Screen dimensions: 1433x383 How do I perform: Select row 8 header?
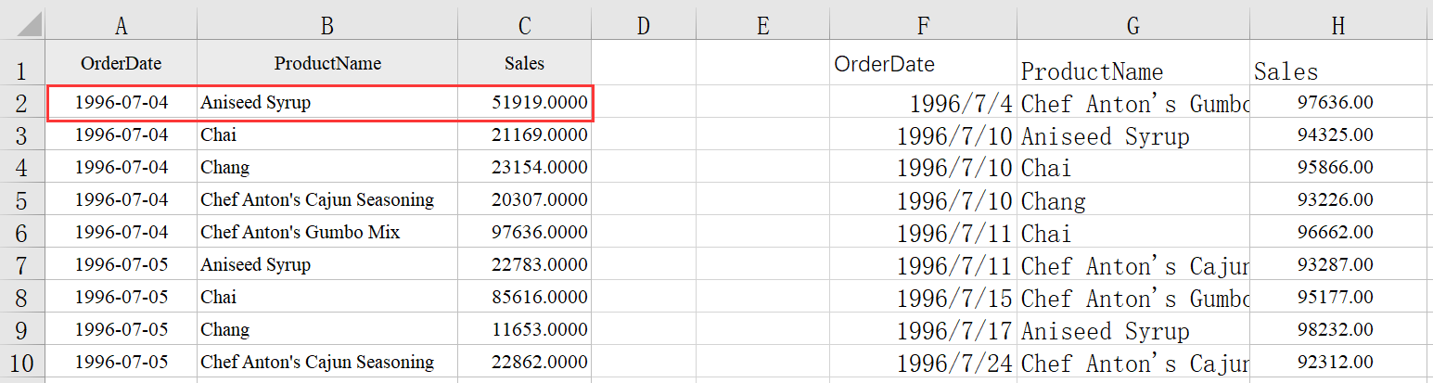22,297
